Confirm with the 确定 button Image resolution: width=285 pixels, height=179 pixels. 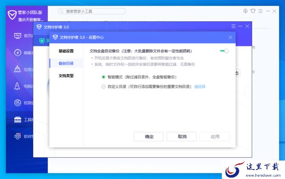(149, 136)
